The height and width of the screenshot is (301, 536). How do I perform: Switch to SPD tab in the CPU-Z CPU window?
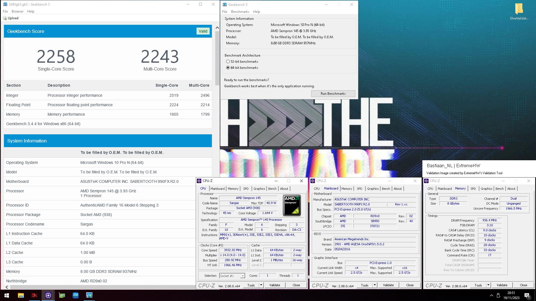[246, 189]
